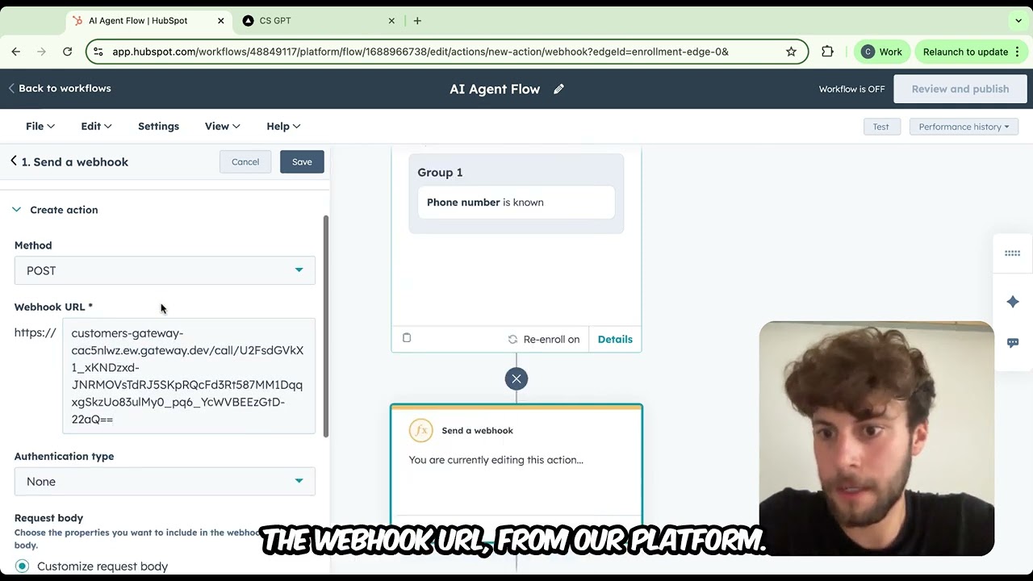This screenshot has height=581, width=1033.
Task: Open the File menu
Action: 40,126
